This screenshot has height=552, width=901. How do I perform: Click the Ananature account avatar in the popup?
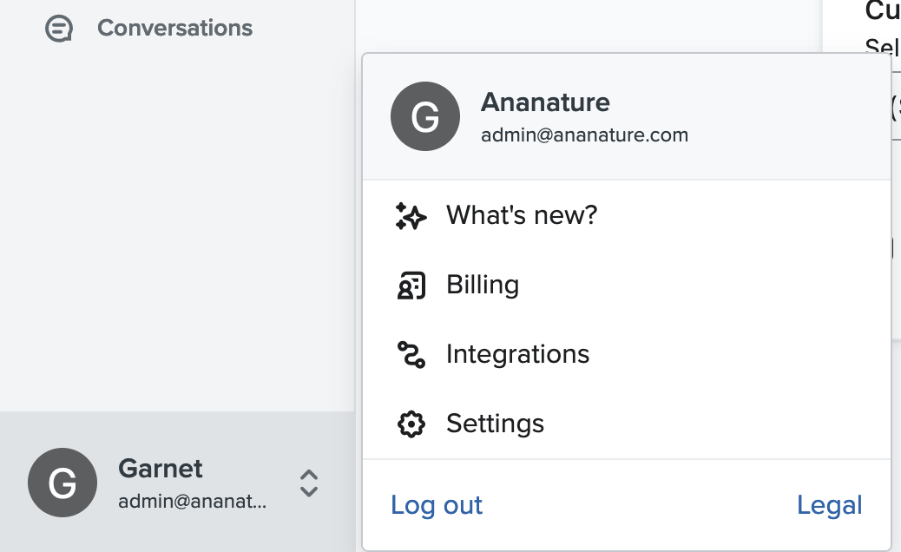coord(425,117)
